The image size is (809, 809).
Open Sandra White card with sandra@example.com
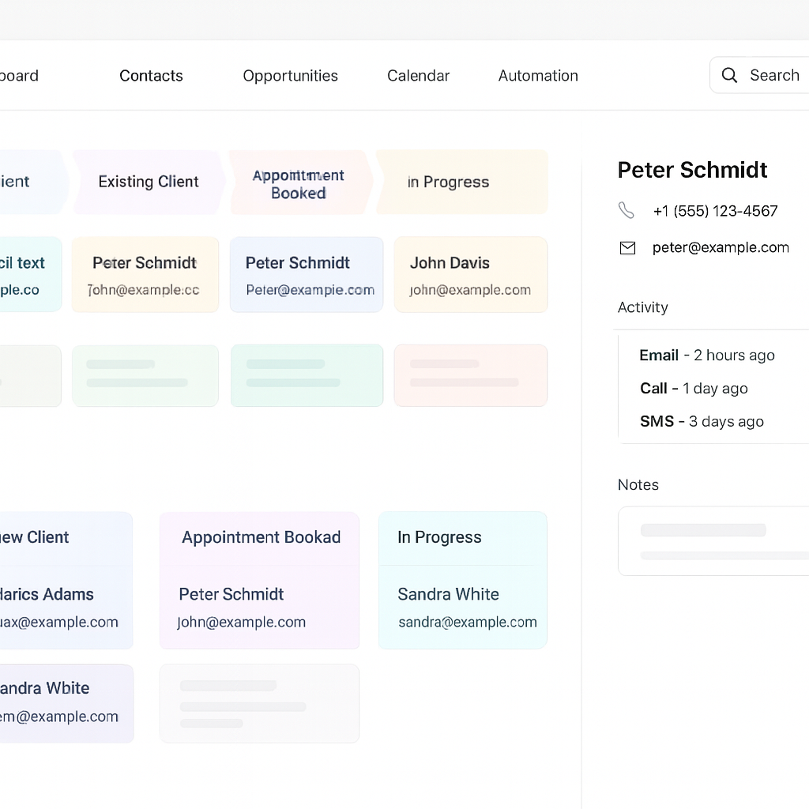point(463,608)
